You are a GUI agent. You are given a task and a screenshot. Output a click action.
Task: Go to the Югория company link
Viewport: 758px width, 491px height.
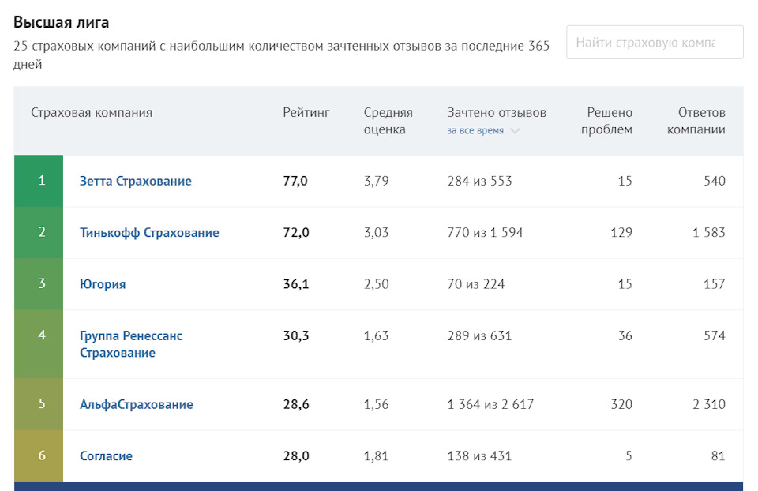[103, 284]
